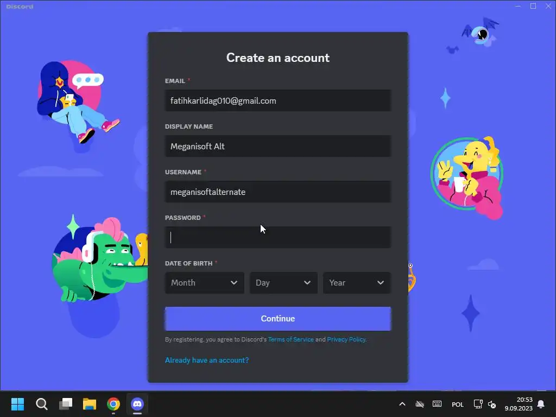
Task: Click Discord icon in the taskbar
Action: [137, 404]
